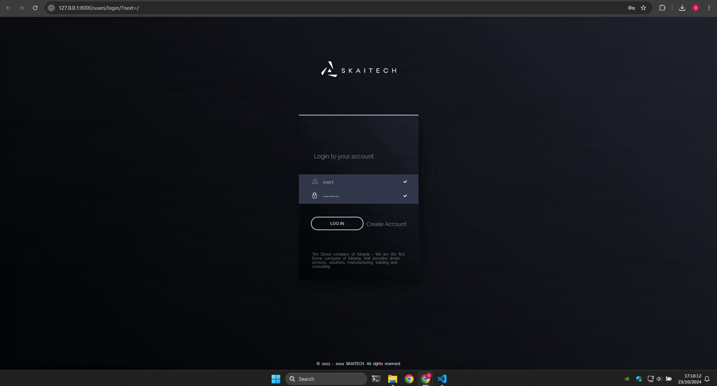View site information icon beside the URL
The image size is (717, 386).
[x=52, y=8]
